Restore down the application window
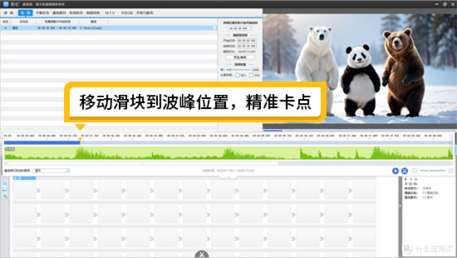457x258 pixels. click(x=445, y=4)
